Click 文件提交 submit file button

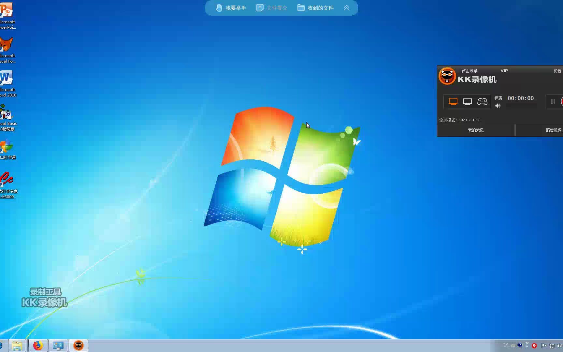(x=272, y=8)
